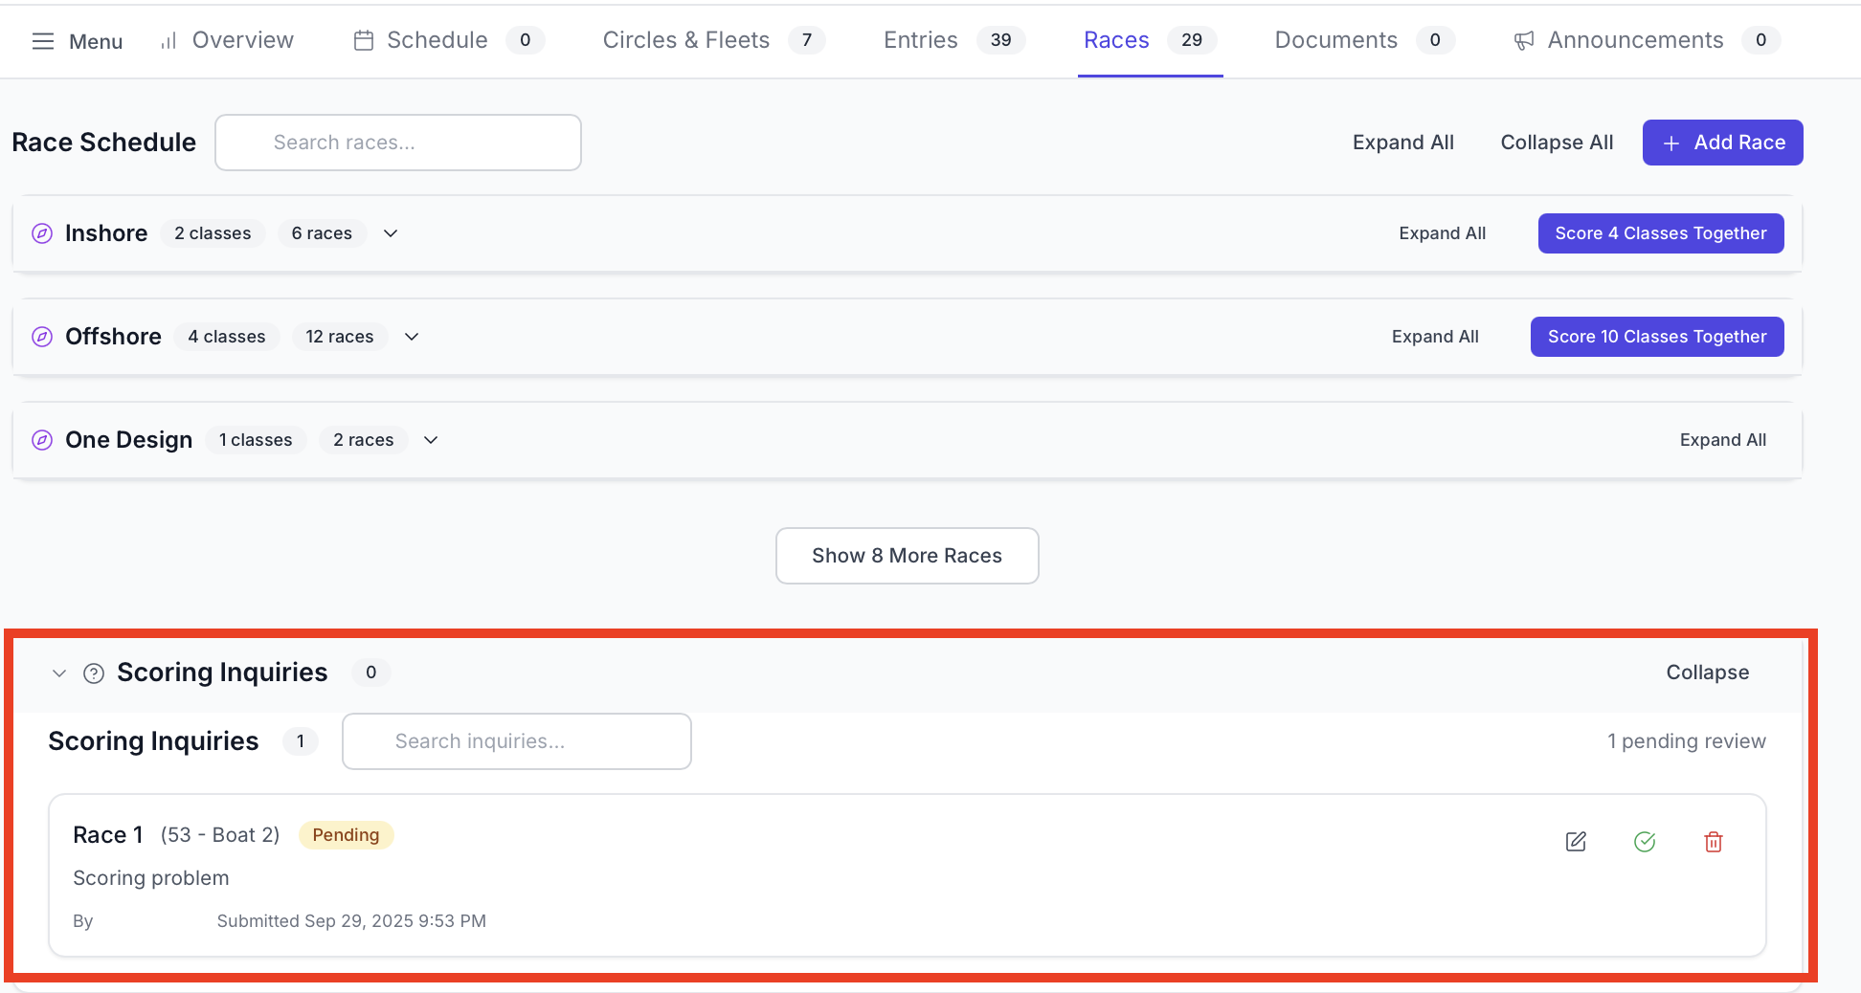Click the edit pencil icon for Race 1 inquiry
This screenshot has height=993, width=1861.
pos(1576,842)
